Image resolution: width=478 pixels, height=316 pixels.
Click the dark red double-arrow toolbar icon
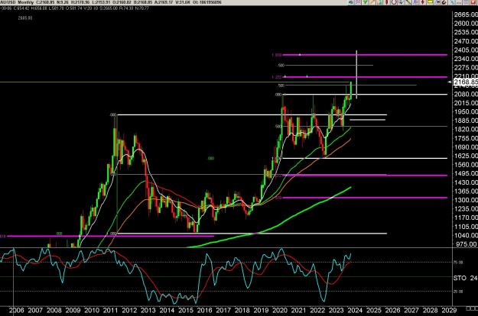coord(422,2)
